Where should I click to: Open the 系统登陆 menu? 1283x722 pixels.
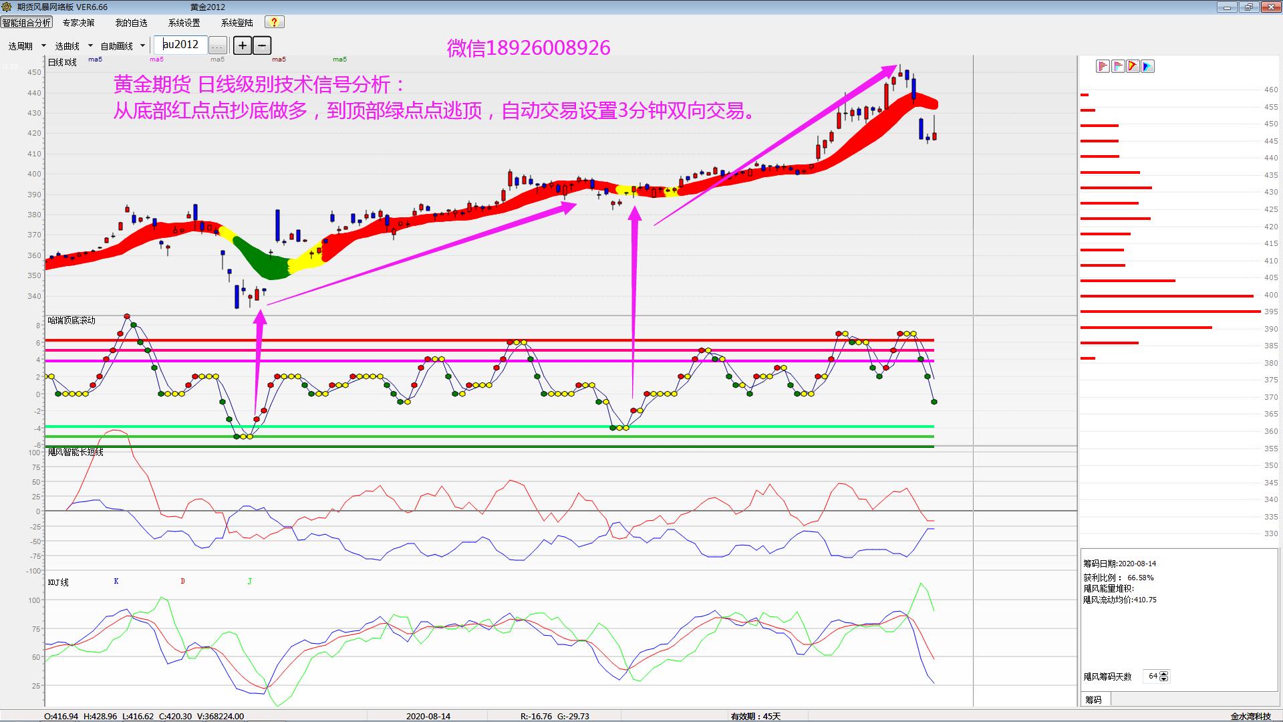point(237,23)
